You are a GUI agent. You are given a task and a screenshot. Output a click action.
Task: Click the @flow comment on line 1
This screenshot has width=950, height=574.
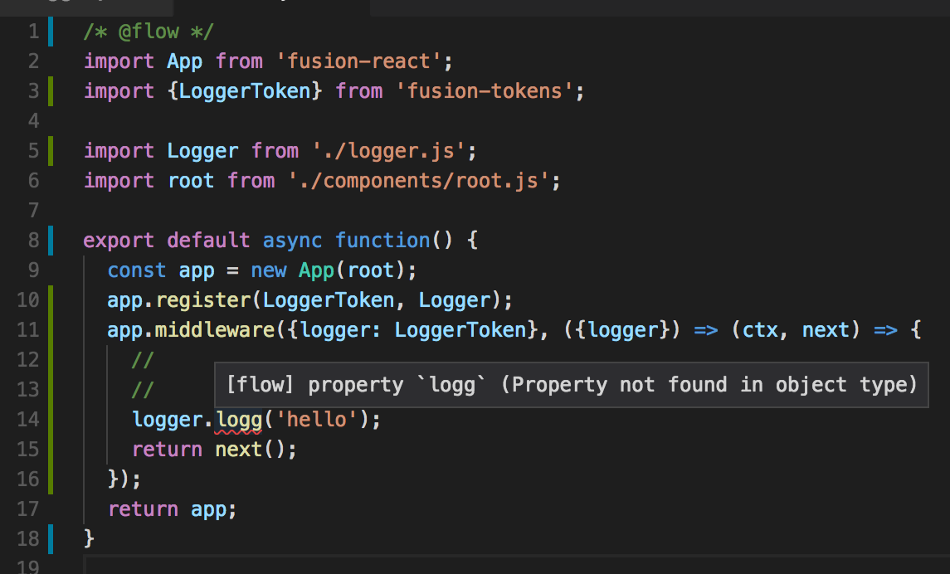tap(149, 32)
